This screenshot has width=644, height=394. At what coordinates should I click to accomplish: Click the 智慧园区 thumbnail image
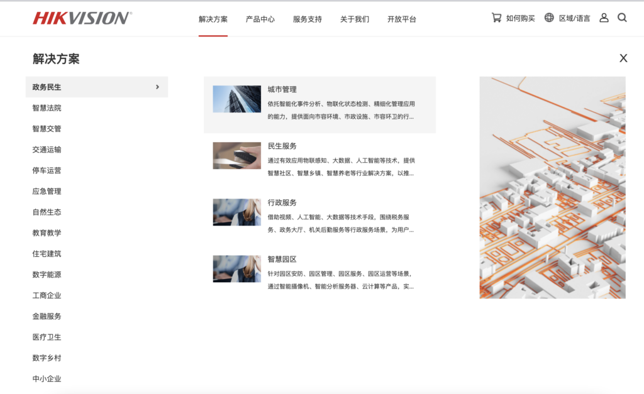point(237,269)
